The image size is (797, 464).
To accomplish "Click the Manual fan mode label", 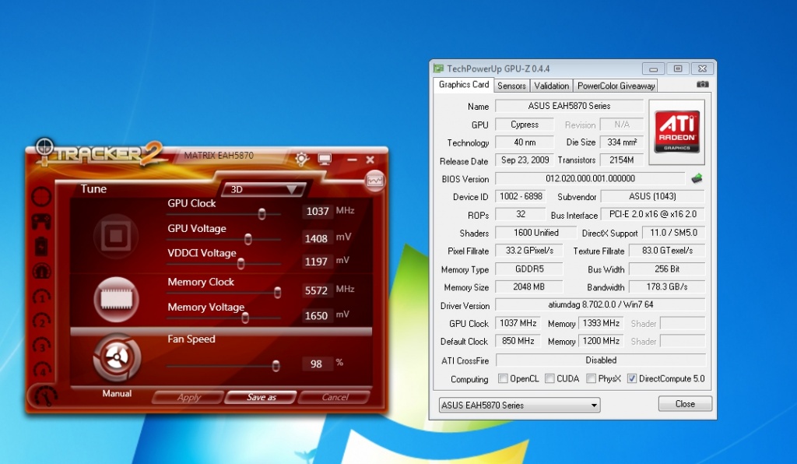I will coord(117,393).
